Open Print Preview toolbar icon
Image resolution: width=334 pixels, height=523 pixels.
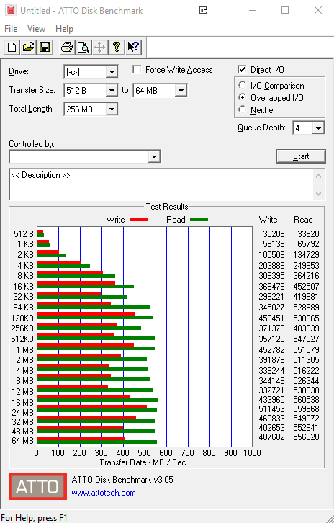click(x=83, y=47)
